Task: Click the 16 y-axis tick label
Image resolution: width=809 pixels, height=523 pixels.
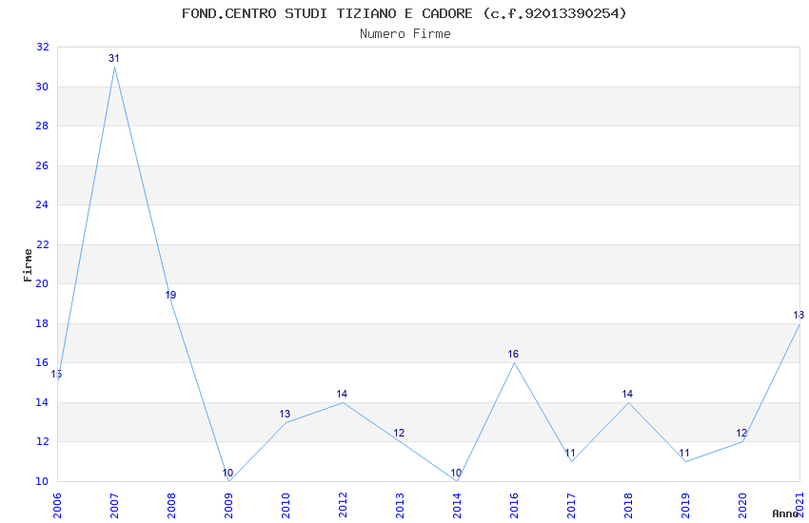Action: (x=42, y=362)
